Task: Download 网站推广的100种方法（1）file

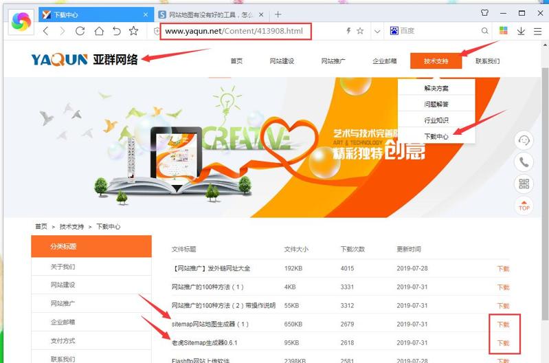Action: coord(503,287)
